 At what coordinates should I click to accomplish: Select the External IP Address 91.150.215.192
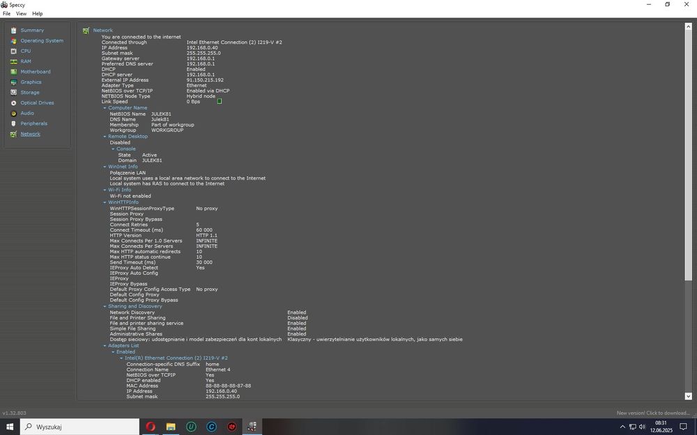pyautogui.click(x=205, y=80)
